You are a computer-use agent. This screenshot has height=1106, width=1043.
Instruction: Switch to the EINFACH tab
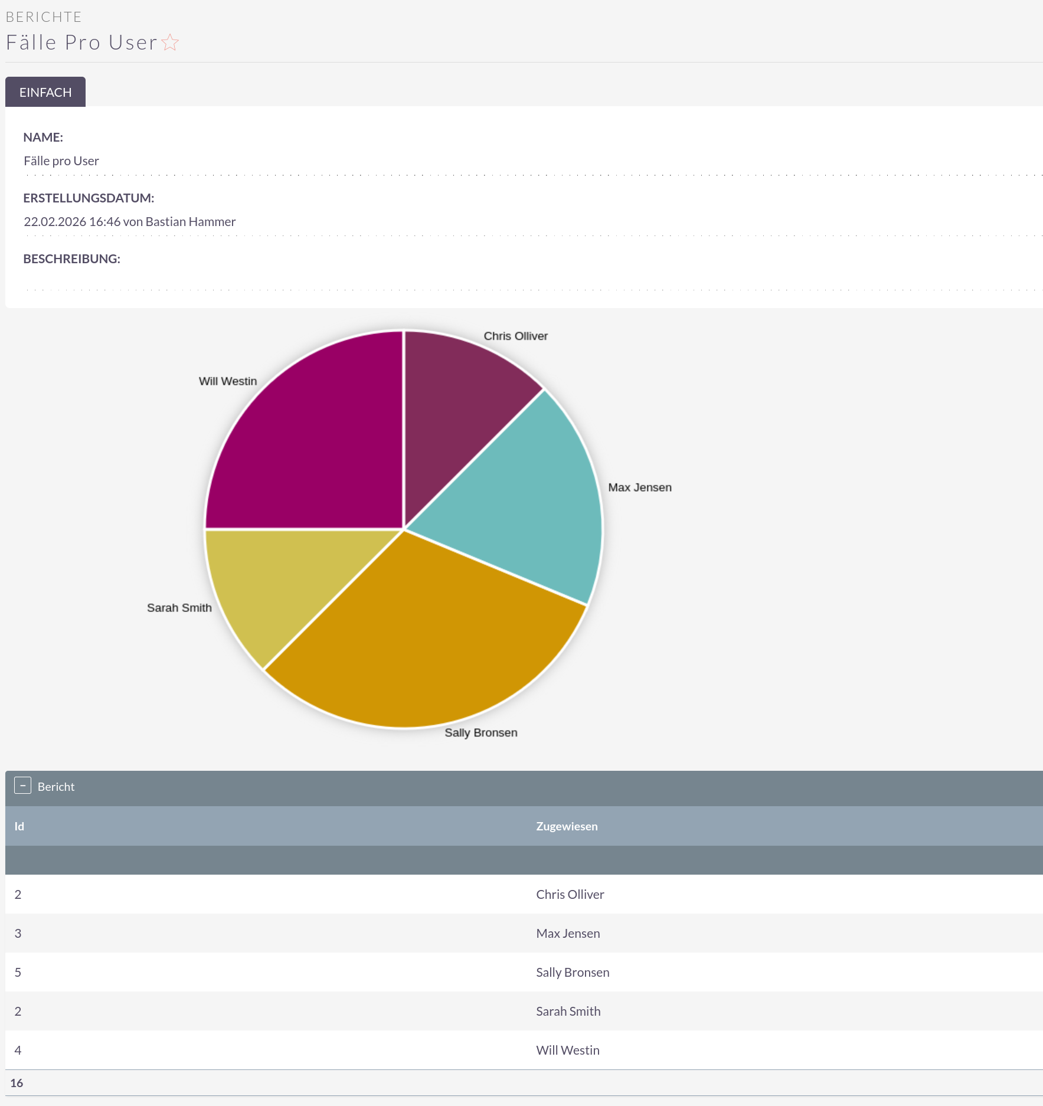45,92
